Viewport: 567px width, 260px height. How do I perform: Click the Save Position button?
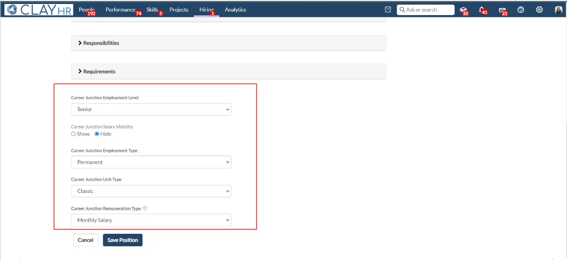tap(123, 240)
